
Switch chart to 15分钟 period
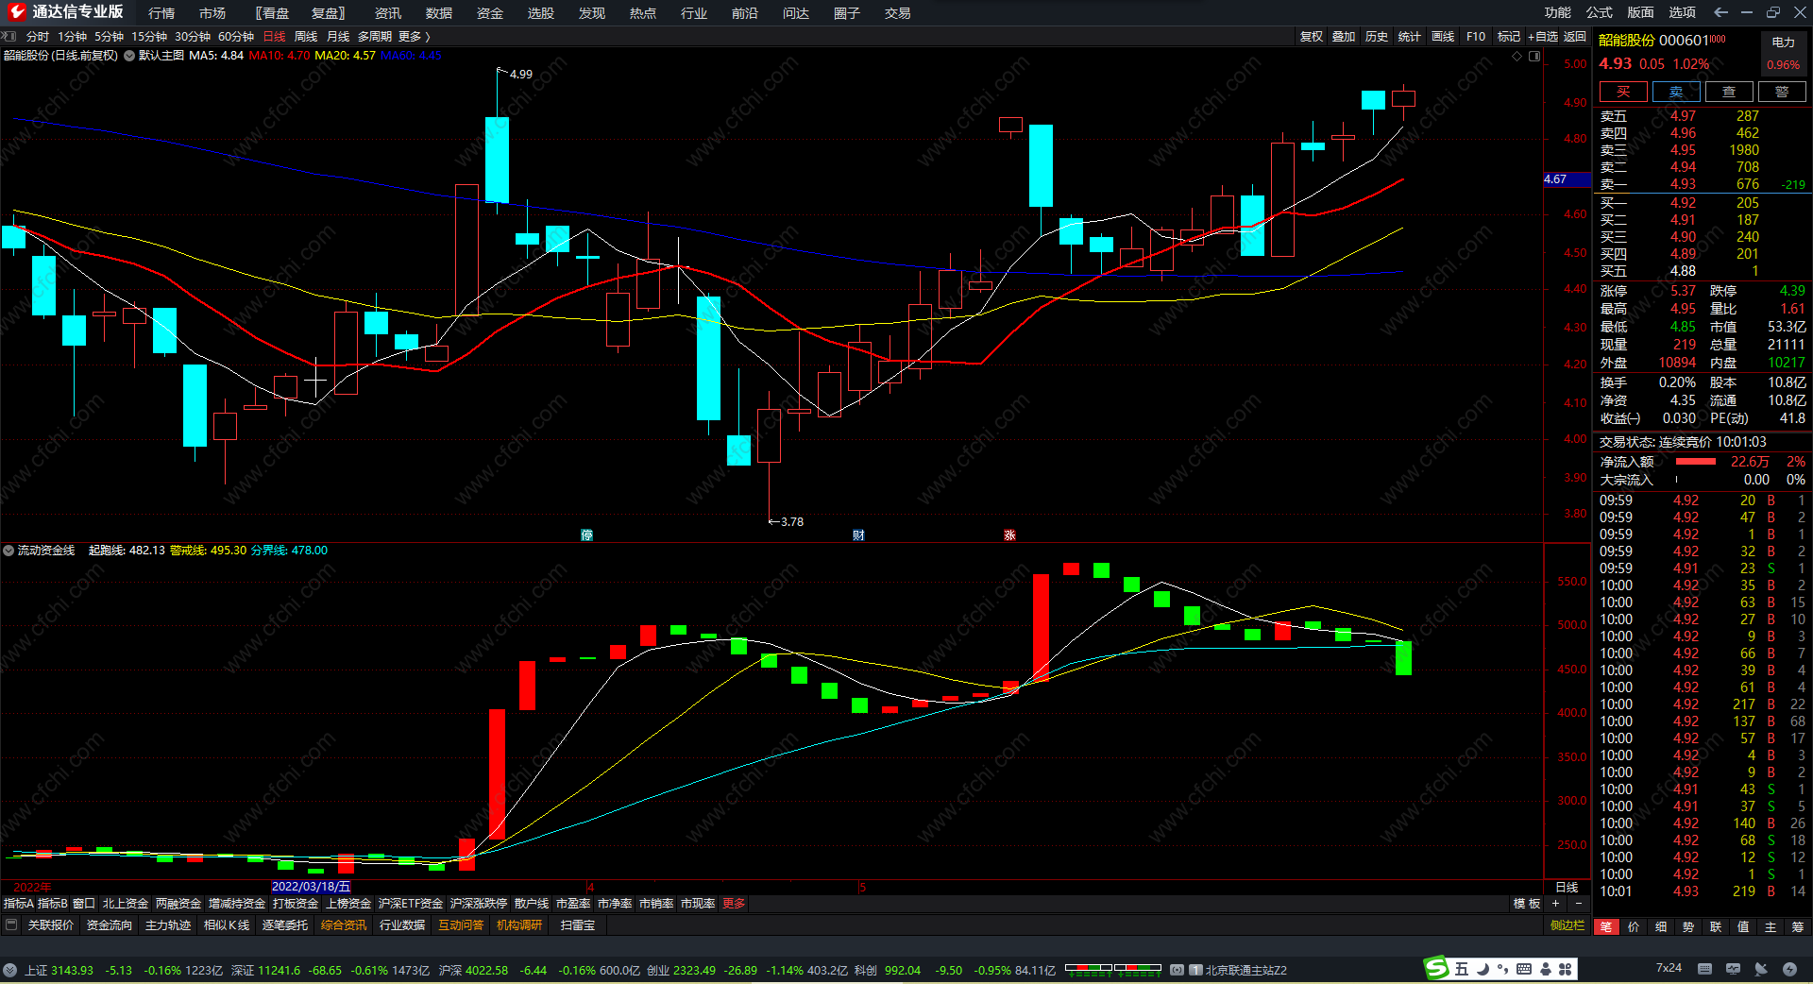(x=149, y=37)
